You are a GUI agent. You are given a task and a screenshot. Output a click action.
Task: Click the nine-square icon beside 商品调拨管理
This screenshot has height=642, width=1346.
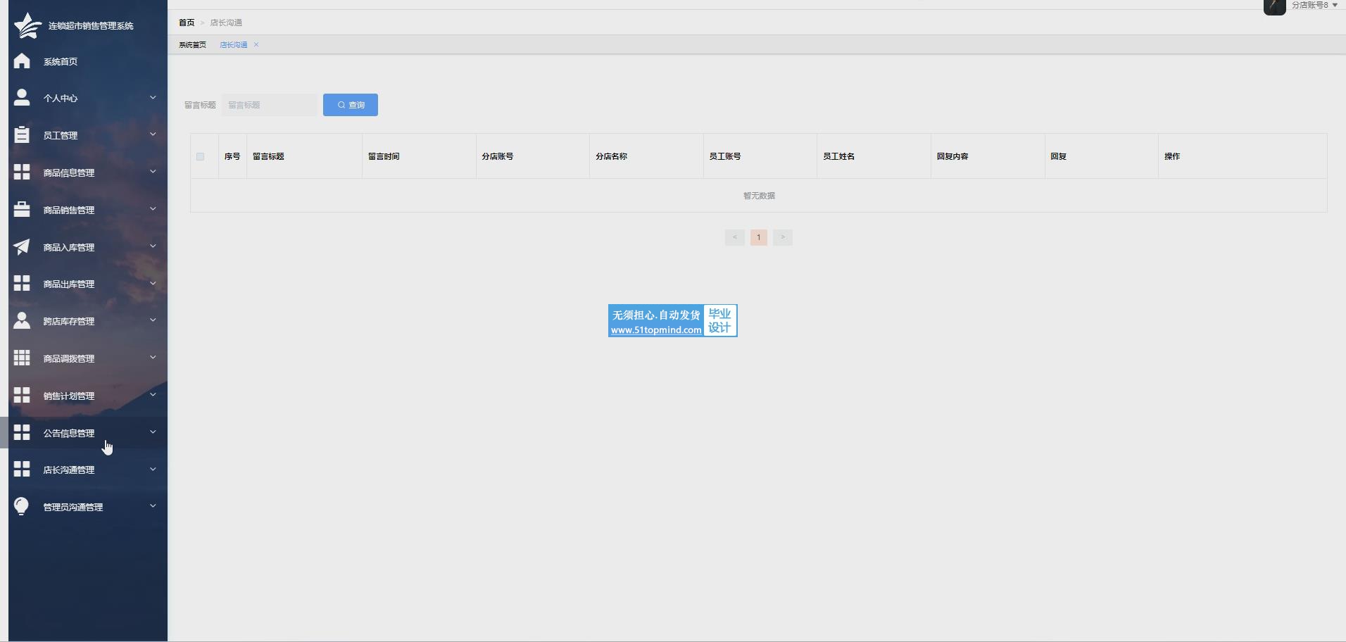(x=22, y=358)
